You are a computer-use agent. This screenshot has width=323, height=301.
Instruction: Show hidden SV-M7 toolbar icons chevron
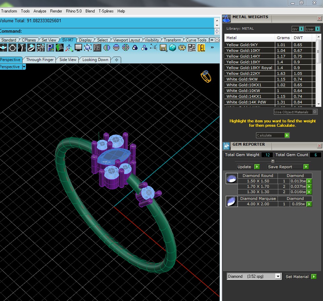pyautogui.click(x=212, y=48)
